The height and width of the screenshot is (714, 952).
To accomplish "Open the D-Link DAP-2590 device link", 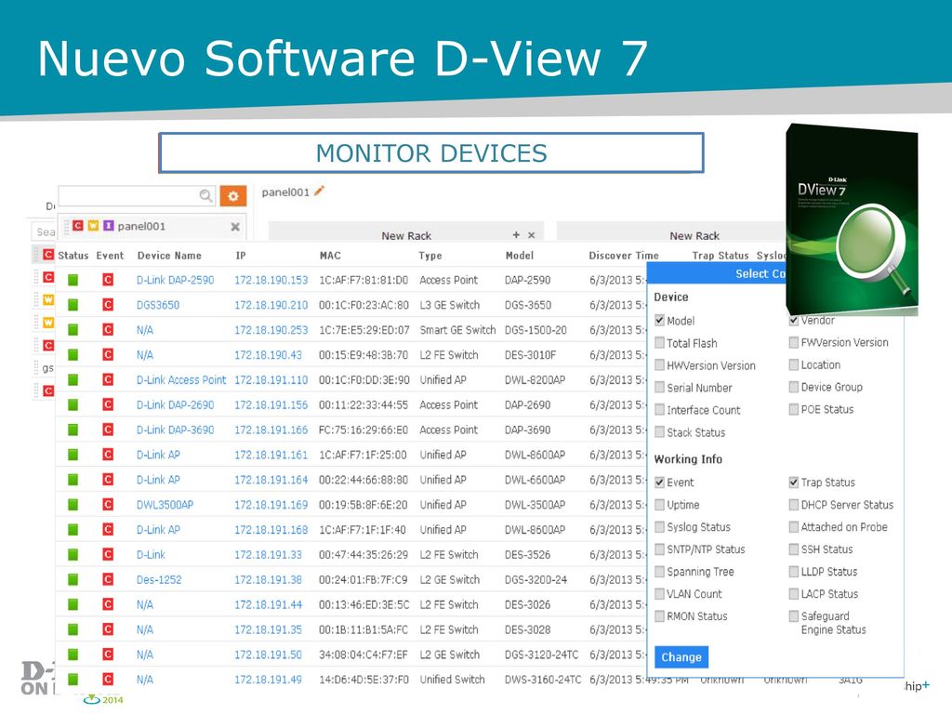I will (x=176, y=280).
